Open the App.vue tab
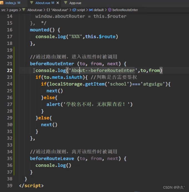Viewport: 189px width, 192px height. [x=75, y=3]
